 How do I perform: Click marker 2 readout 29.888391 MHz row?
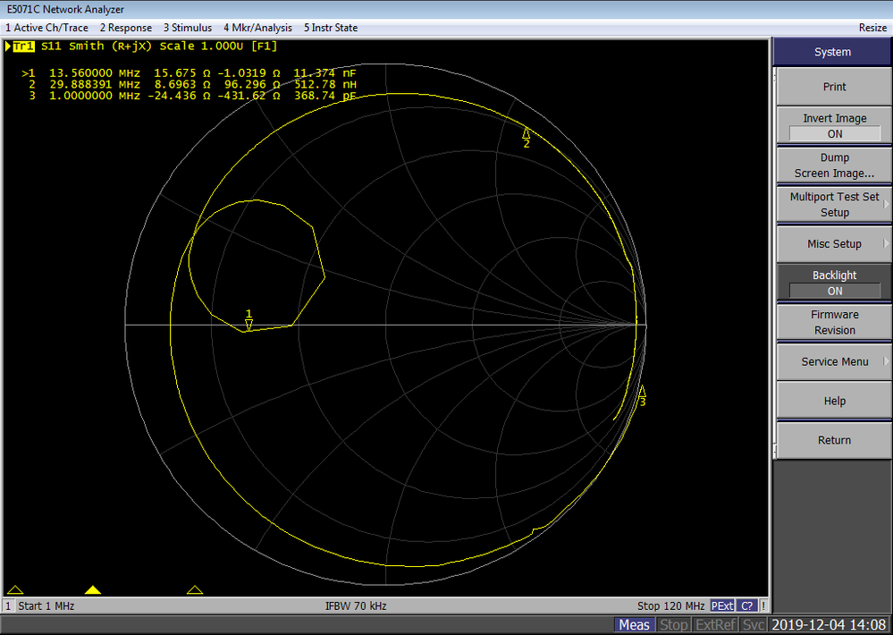192,84
